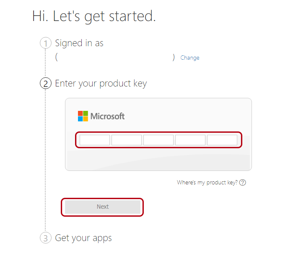Select the "Enter your product key" step heading
Image resolution: width=301 pixels, height=278 pixels.
click(x=101, y=84)
